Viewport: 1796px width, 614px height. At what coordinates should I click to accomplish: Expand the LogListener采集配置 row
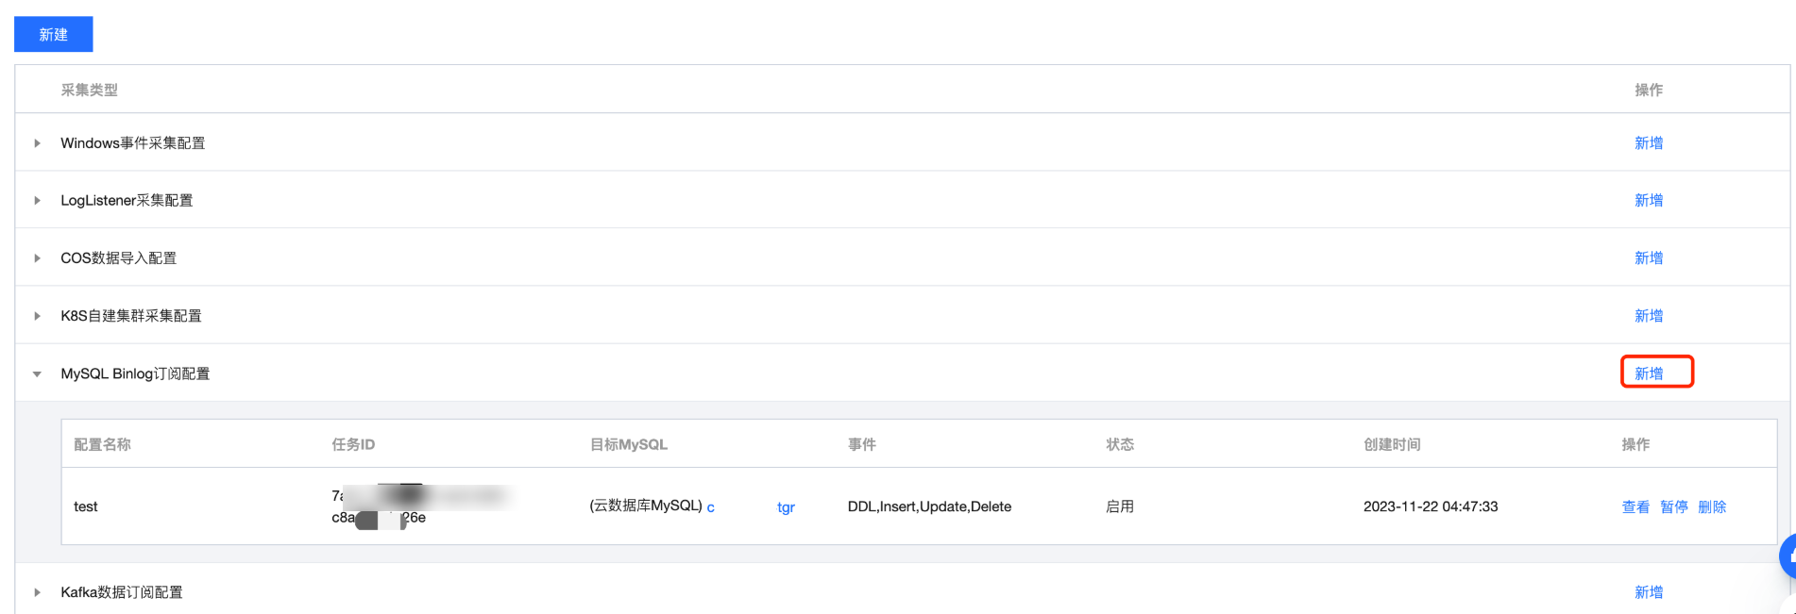[37, 201]
